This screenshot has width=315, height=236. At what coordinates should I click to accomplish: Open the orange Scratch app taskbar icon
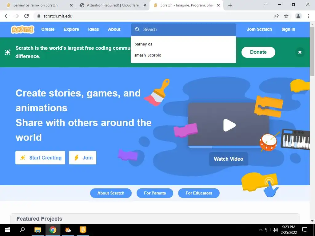(83, 230)
